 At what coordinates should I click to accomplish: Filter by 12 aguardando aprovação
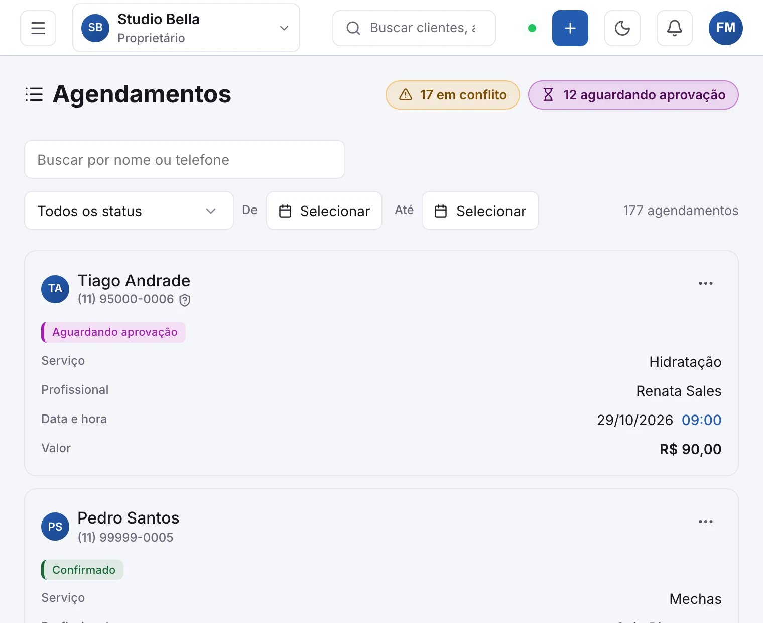pos(633,95)
